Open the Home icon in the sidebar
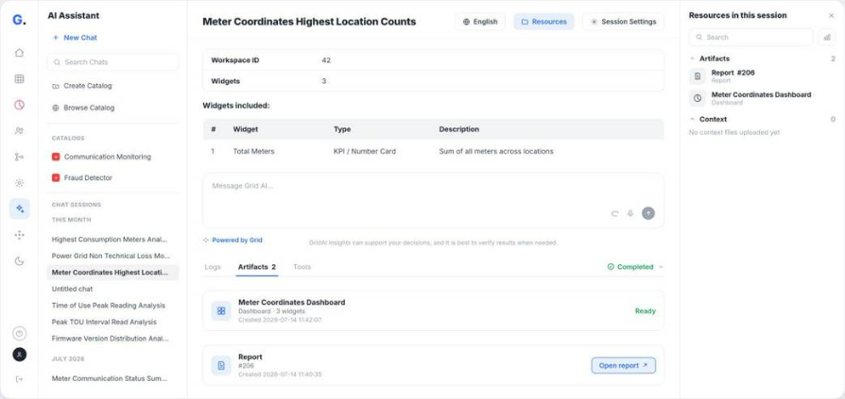 pyautogui.click(x=20, y=53)
